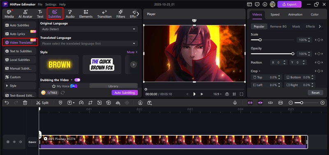Select Custom subtitles option

(20, 77)
